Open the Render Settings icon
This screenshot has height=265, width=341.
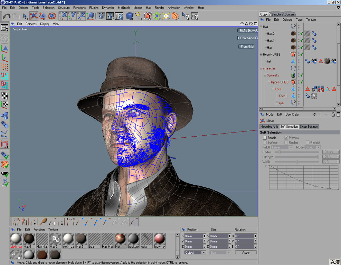pos(119,16)
